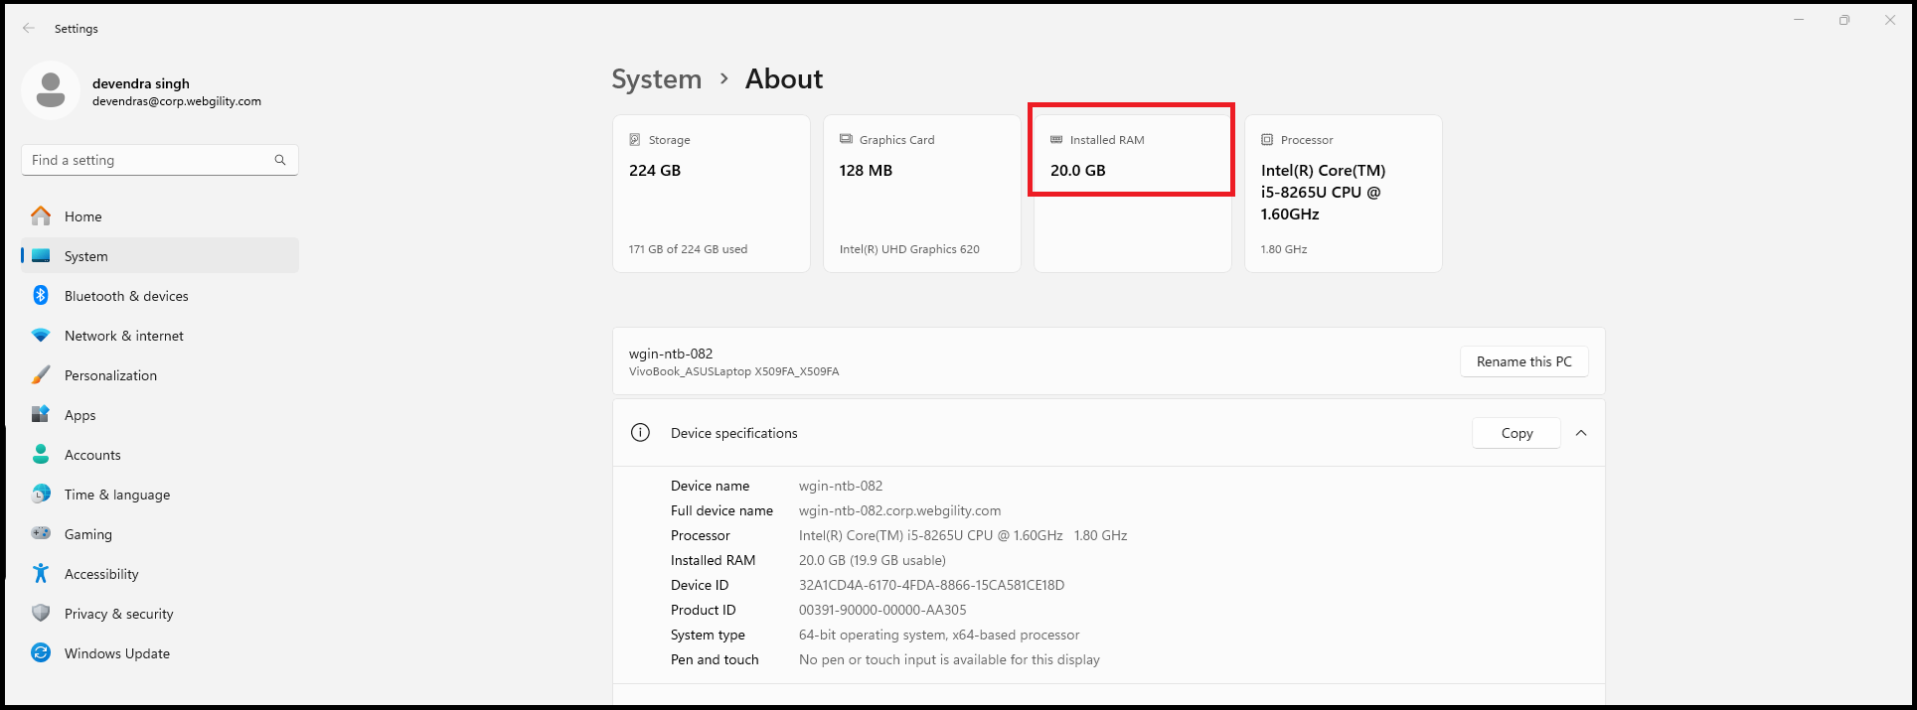Screen dimensions: 1917x710
Task: Click the Privacy & security shield
Action: [41, 614]
